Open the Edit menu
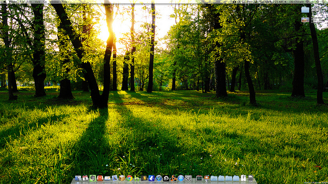 (x=30, y=2)
